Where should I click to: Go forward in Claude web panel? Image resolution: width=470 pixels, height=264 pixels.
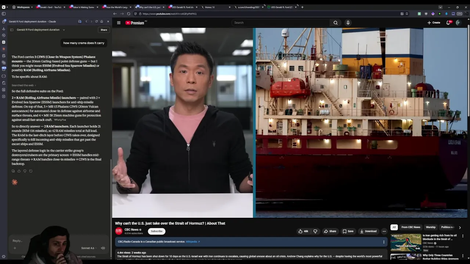click(91, 22)
